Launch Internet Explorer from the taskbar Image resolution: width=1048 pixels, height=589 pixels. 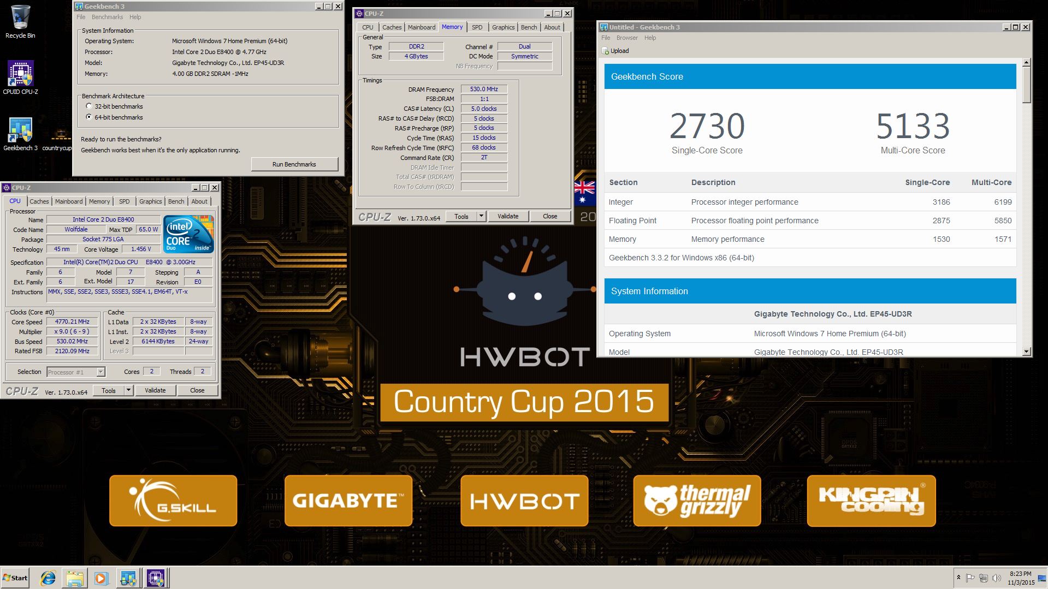[x=48, y=578]
